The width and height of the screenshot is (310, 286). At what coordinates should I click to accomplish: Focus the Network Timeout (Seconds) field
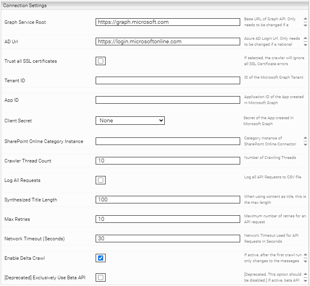click(168, 239)
